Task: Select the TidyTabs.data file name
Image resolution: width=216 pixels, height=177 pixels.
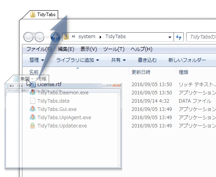Action: pyautogui.click(x=53, y=101)
